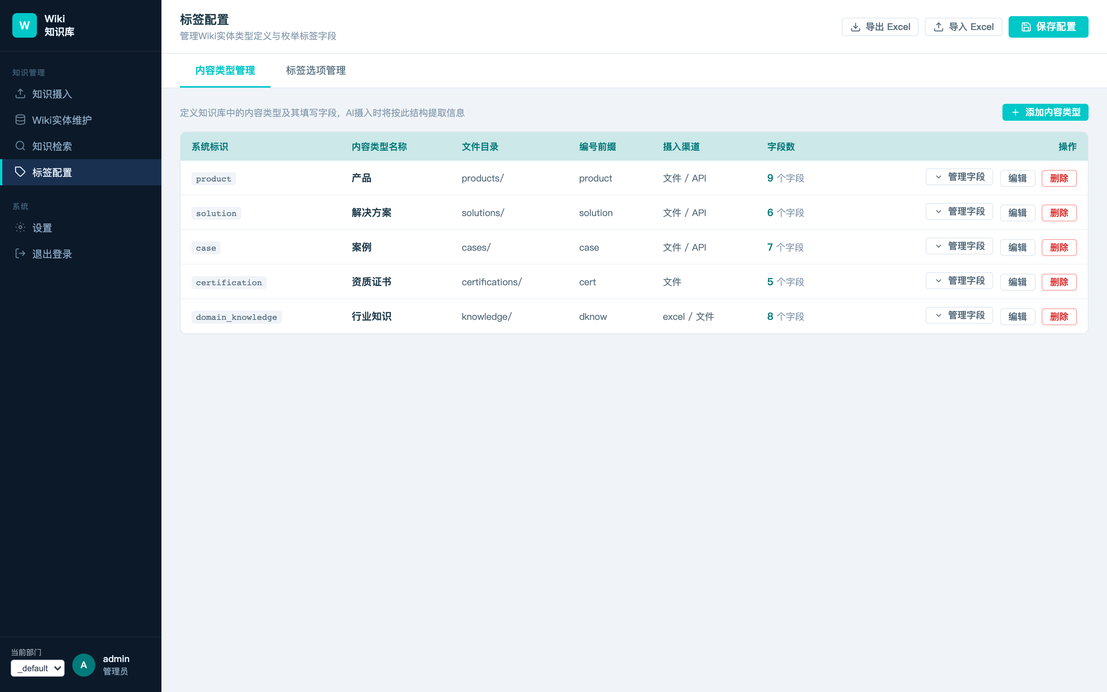Expand 管理字段 for the certification row
The width and height of the screenshot is (1107, 692).
[x=959, y=281]
